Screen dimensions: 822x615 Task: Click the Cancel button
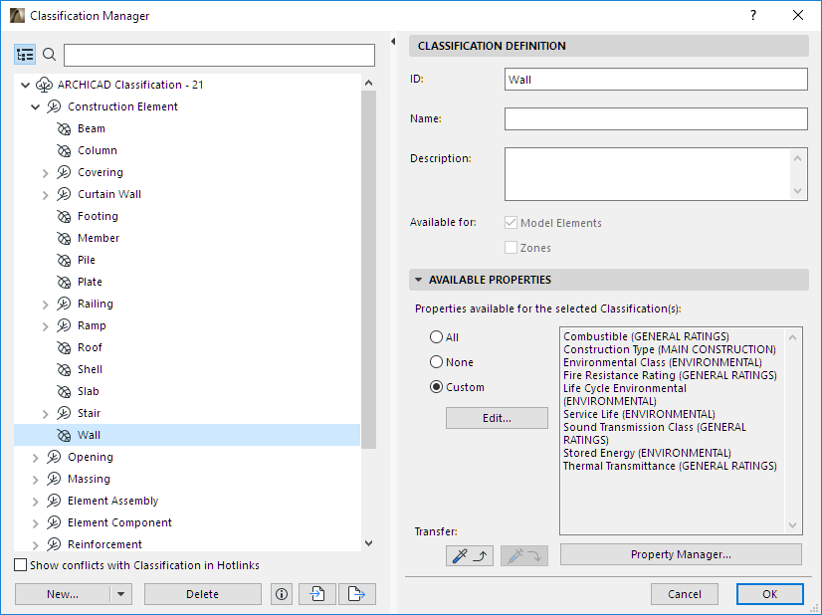[684, 594]
